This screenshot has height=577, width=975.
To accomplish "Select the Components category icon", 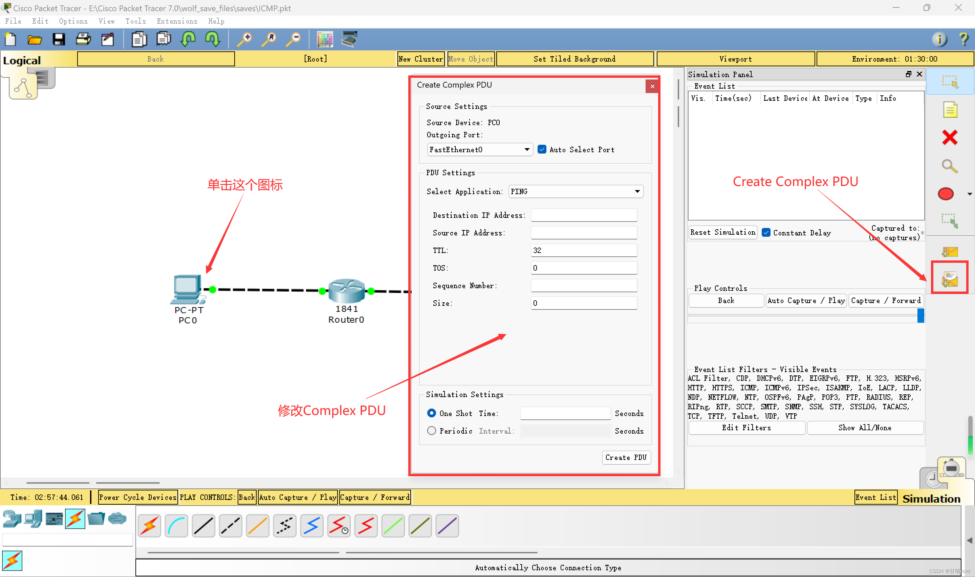I will (x=54, y=519).
